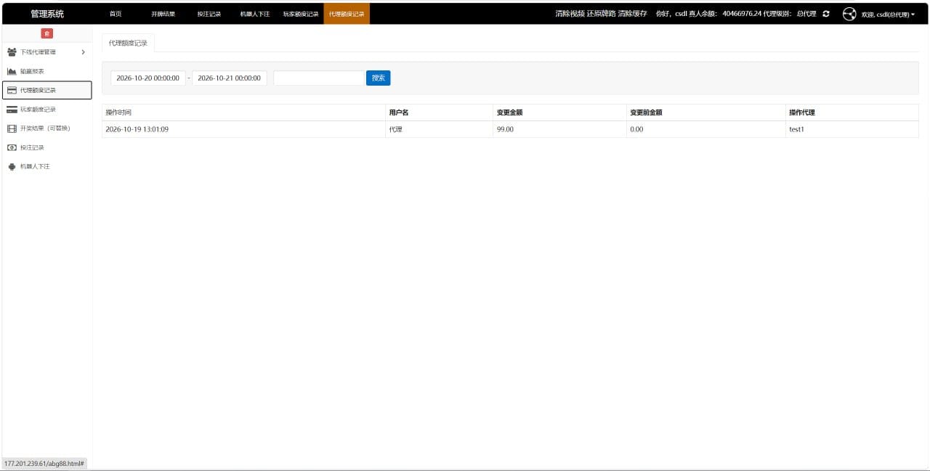Click the round avatar icon beside 欢迎

(849, 14)
